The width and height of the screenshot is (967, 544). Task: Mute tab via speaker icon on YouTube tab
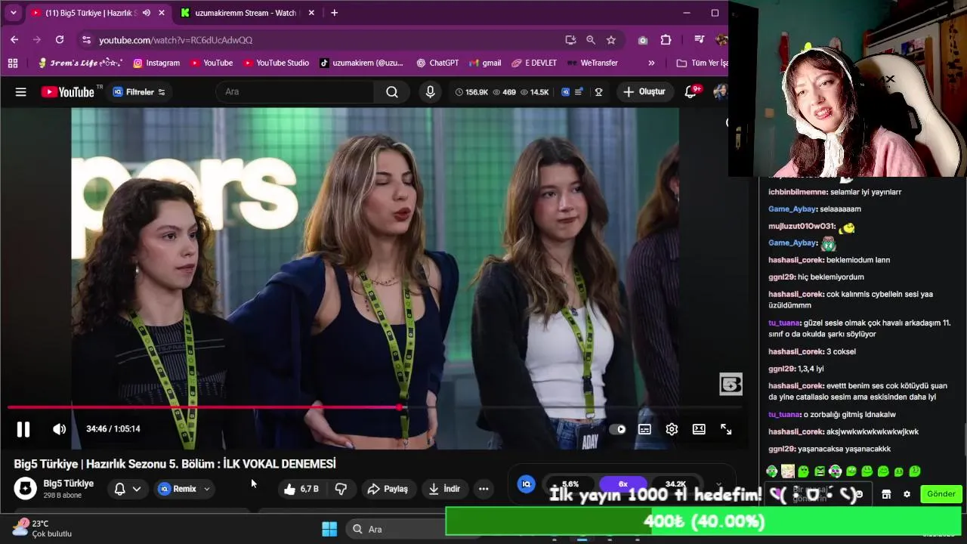(146, 13)
